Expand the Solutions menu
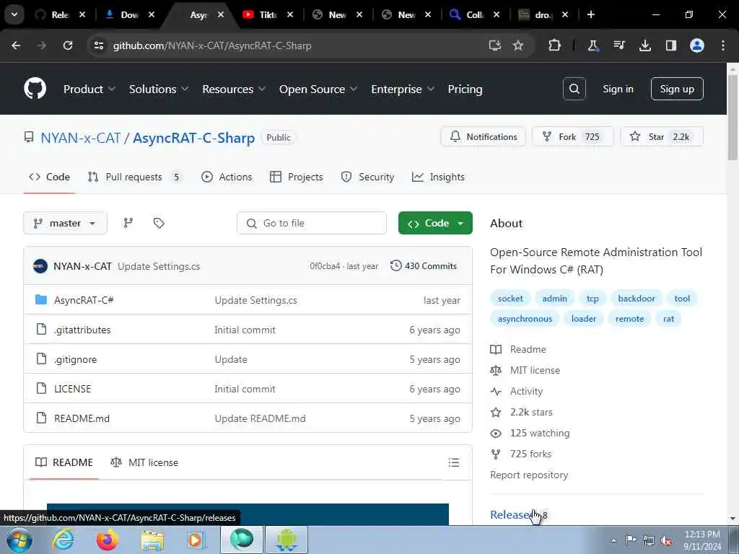The image size is (739, 554). point(158,89)
